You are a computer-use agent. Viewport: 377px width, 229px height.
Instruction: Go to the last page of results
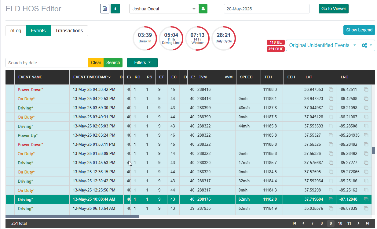(x=368, y=223)
